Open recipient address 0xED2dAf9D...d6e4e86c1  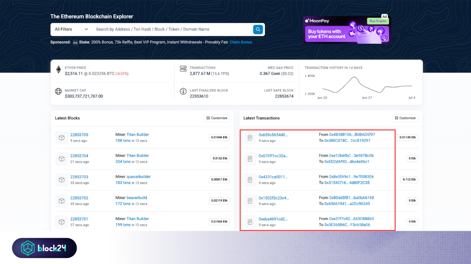point(347,162)
